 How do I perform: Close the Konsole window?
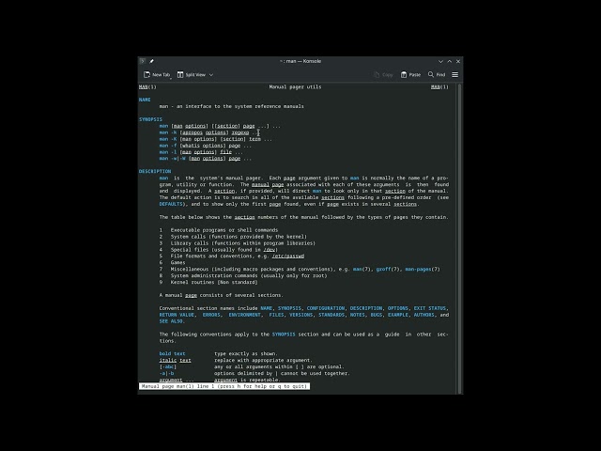[458, 61]
